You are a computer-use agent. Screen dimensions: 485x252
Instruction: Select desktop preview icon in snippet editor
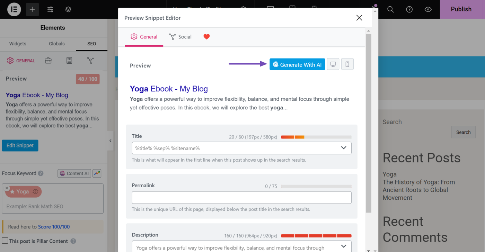(333, 64)
